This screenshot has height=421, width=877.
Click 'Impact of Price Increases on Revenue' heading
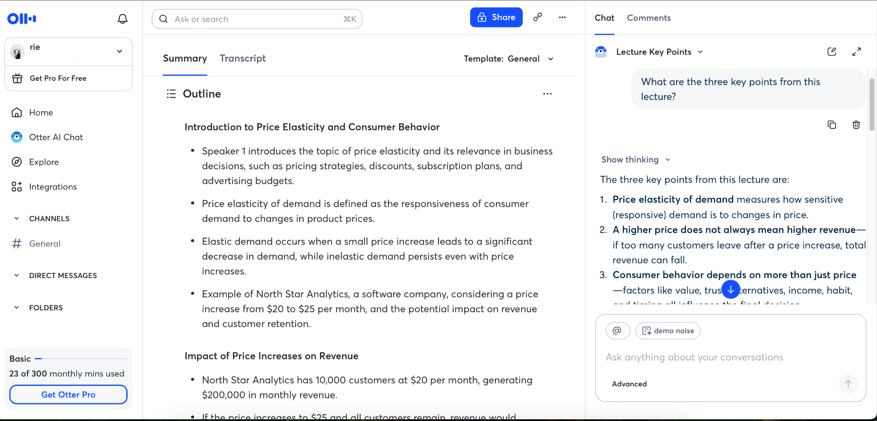(x=271, y=356)
